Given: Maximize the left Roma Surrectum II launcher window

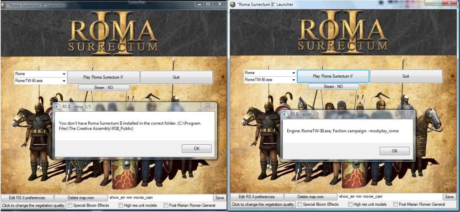Looking at the screenshot, I should 208,4.
